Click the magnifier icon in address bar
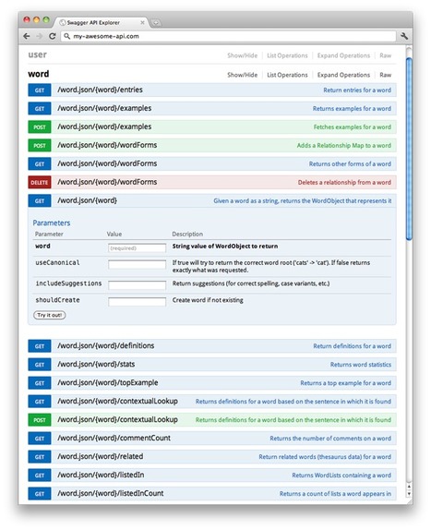 [66, 36]
